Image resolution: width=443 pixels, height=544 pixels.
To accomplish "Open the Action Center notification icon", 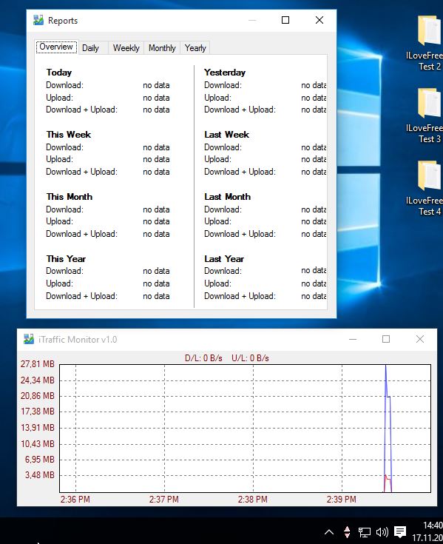I will (400, 532).
